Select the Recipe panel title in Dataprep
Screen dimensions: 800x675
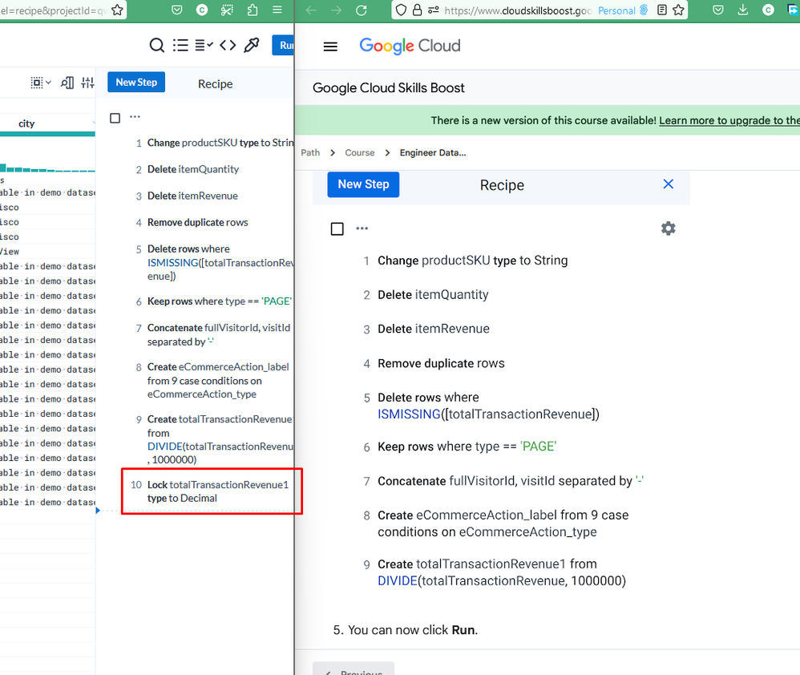pos(216,83)
